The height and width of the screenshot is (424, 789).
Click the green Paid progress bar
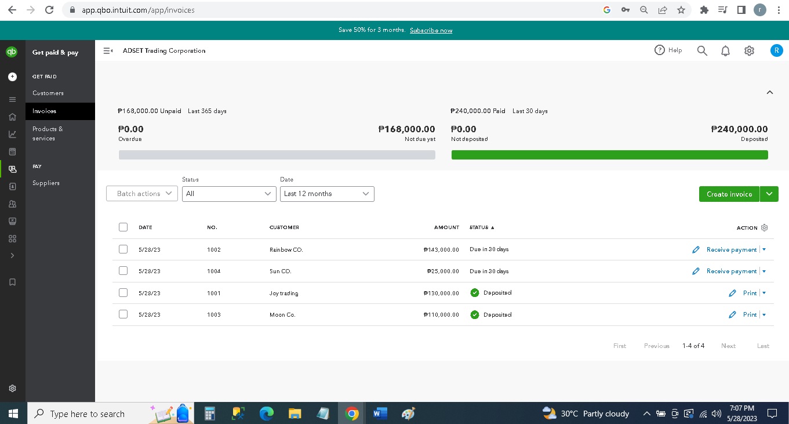(610, 155)
